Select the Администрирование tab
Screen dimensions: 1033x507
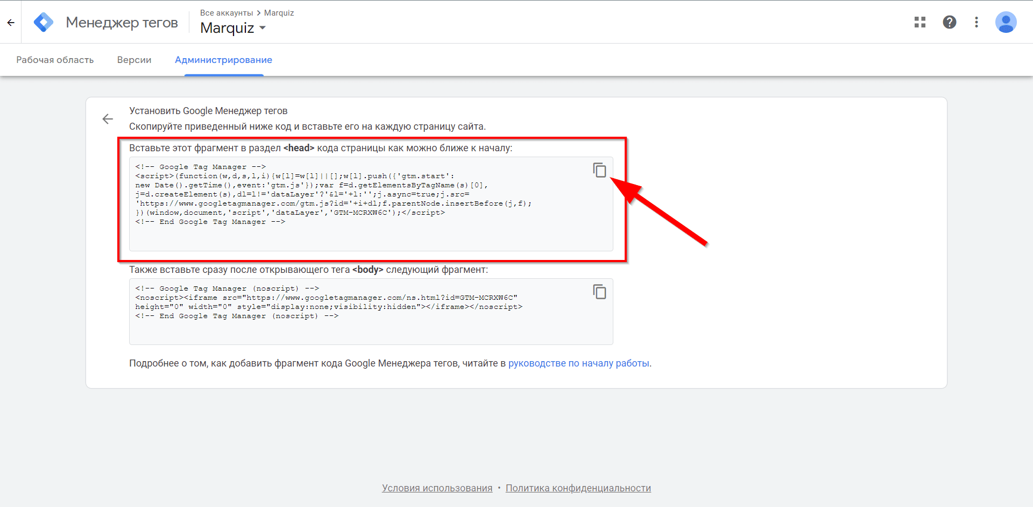[x=223, y=60]
